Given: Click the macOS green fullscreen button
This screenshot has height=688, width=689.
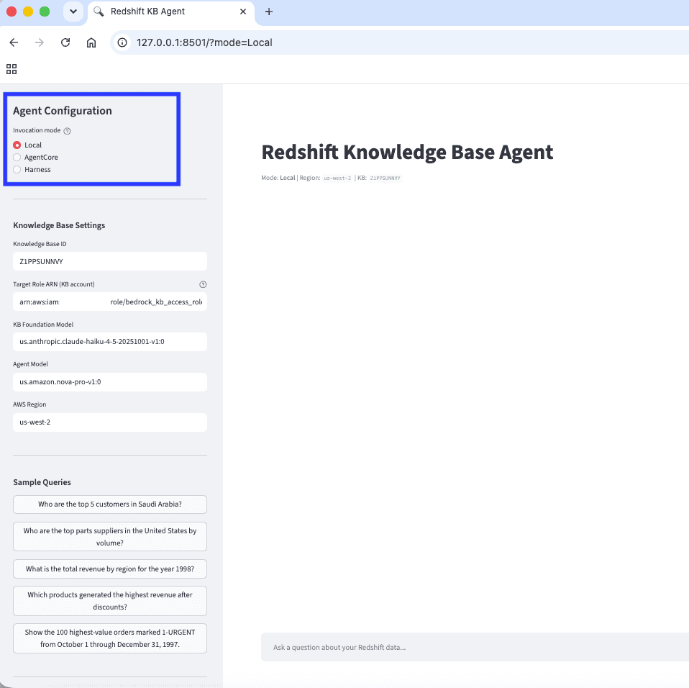Looking at the screenshot, I should (x=45, y=12).
